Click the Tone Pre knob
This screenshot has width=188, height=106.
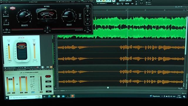(x=87, y=12)
